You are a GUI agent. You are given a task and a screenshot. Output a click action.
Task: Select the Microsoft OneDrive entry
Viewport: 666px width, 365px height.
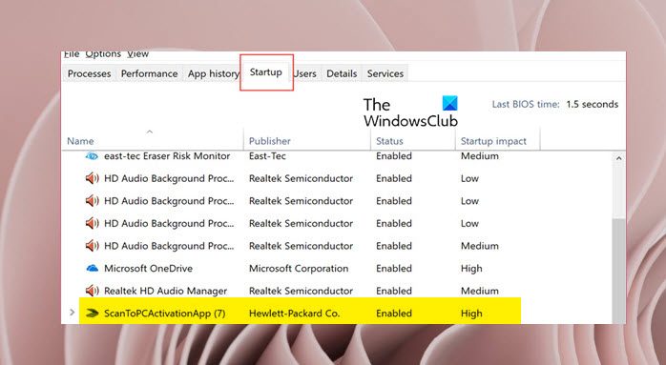point(148,268)
